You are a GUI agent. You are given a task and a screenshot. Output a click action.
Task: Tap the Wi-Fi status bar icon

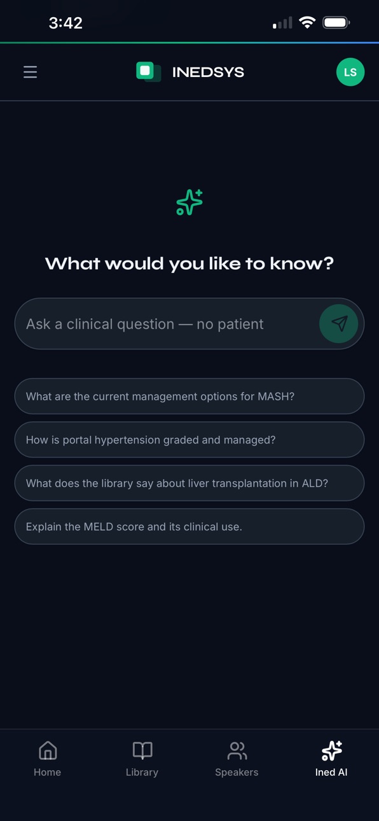(307, 23)
